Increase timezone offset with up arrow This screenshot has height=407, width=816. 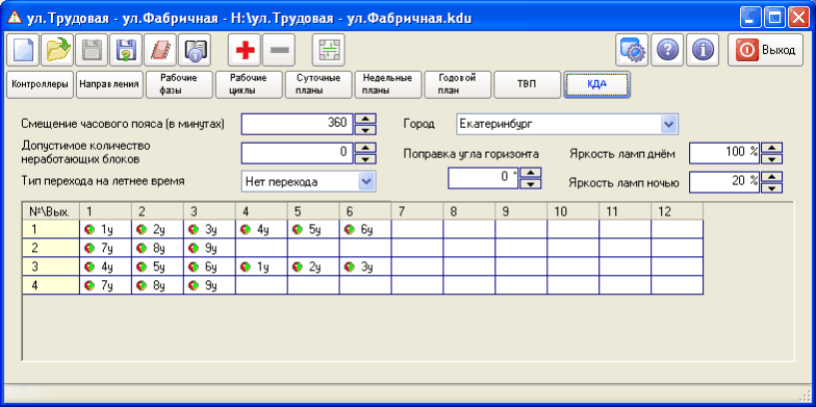(365, 119)
